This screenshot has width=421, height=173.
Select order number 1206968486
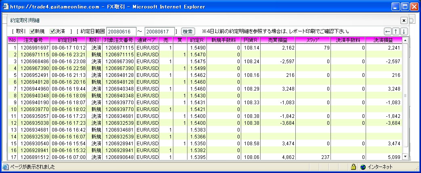35,62
